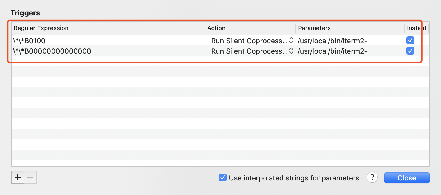Edit Parameters path in the second trigger row
This screenshot has width=441, height=195.
[332, 51]
